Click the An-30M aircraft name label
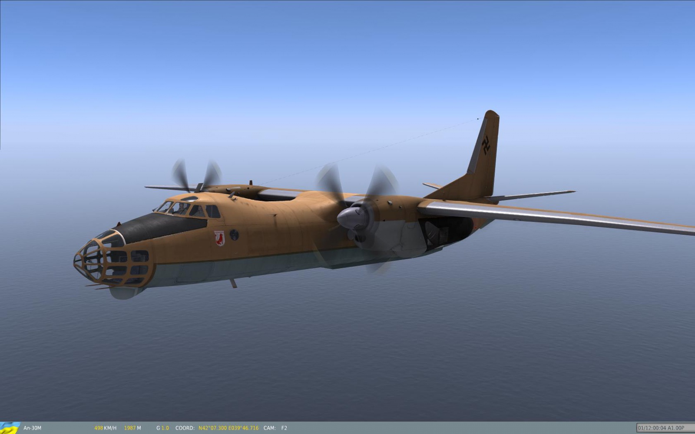695x434 pixels. coord(32,428)
